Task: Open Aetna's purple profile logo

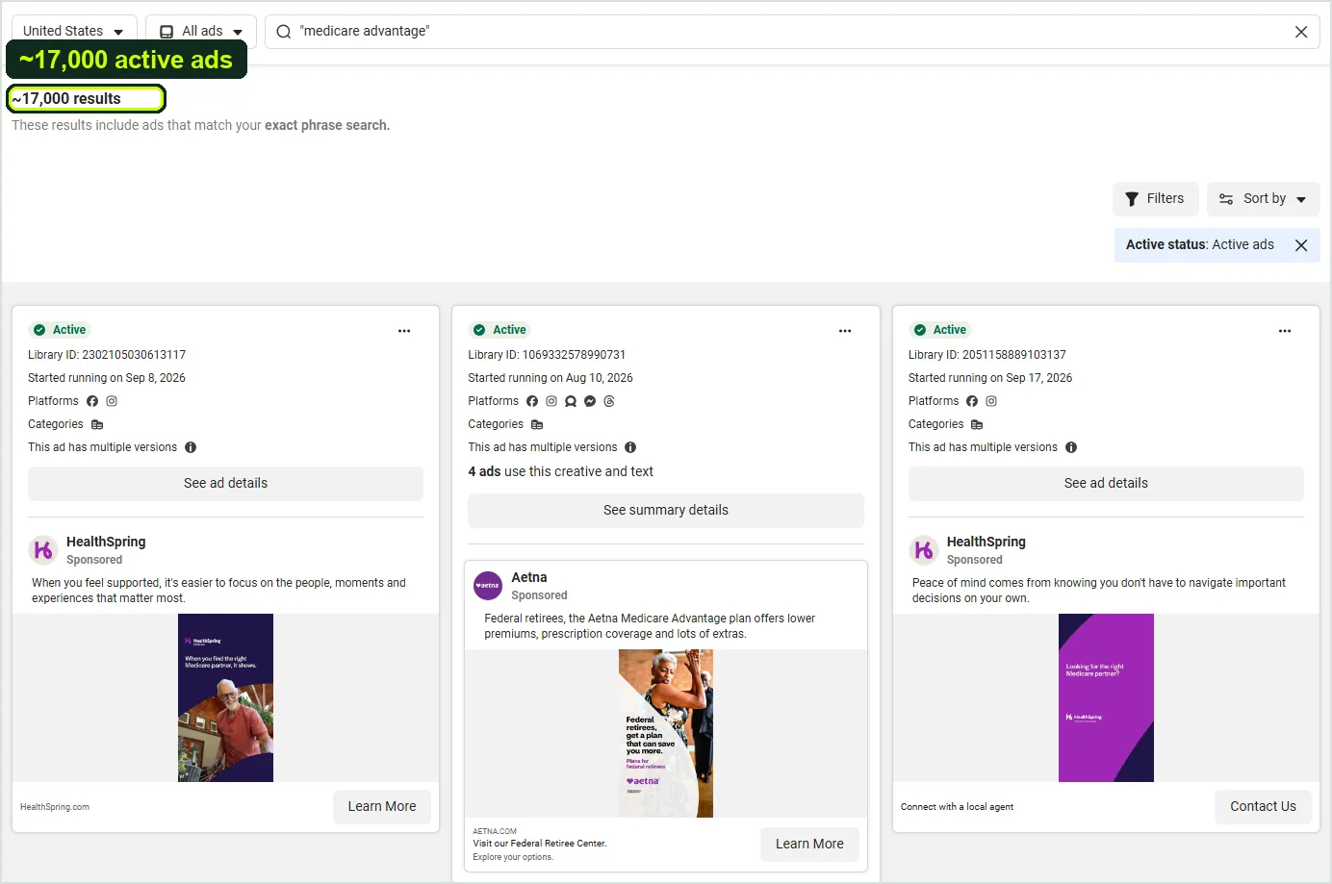Action: pyautogui.click(x=488, y=585)
